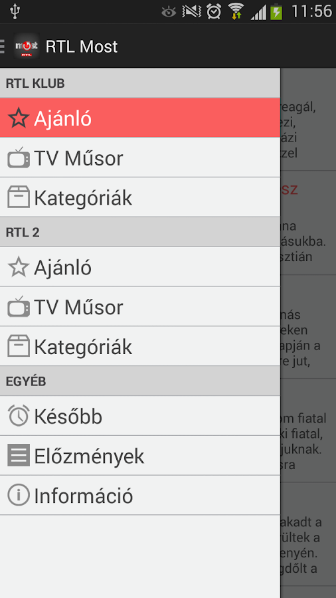Click the star icon in RTL 2 Ajánló
Viewport: 336px width, 598px height.
point(19,267)
